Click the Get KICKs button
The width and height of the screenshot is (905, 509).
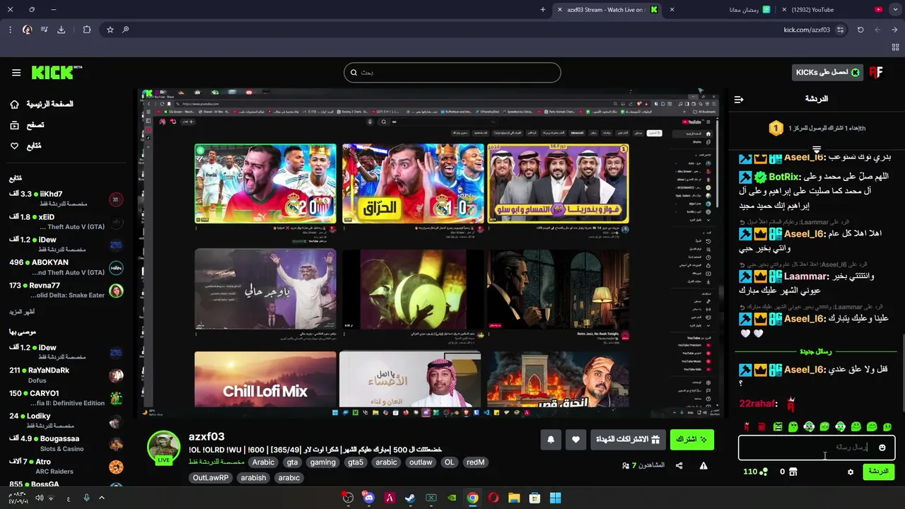(827, 72)
